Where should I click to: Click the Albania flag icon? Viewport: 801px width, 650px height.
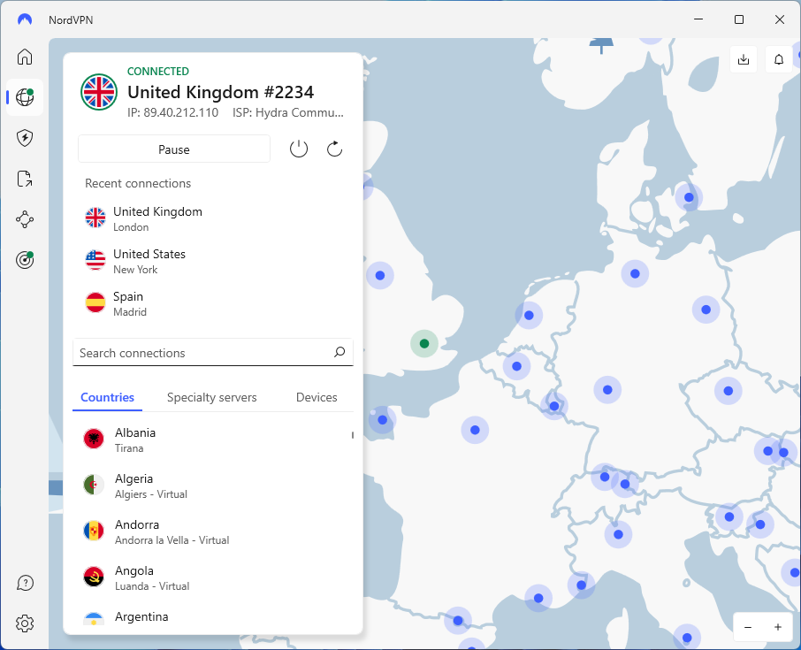click(x=94, y=439)
